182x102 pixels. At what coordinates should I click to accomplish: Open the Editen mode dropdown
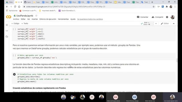pyautogui.click(x=165, y=24)
